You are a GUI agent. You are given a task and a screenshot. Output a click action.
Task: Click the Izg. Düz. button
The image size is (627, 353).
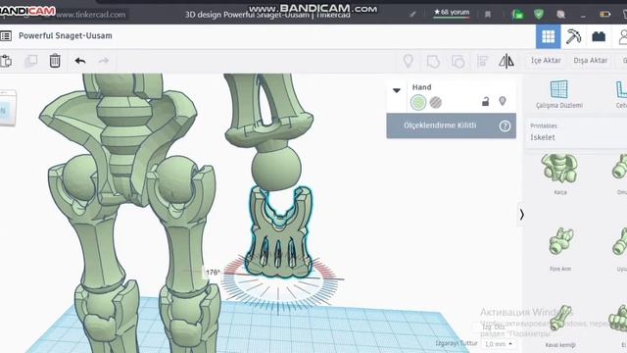point(494,328)
